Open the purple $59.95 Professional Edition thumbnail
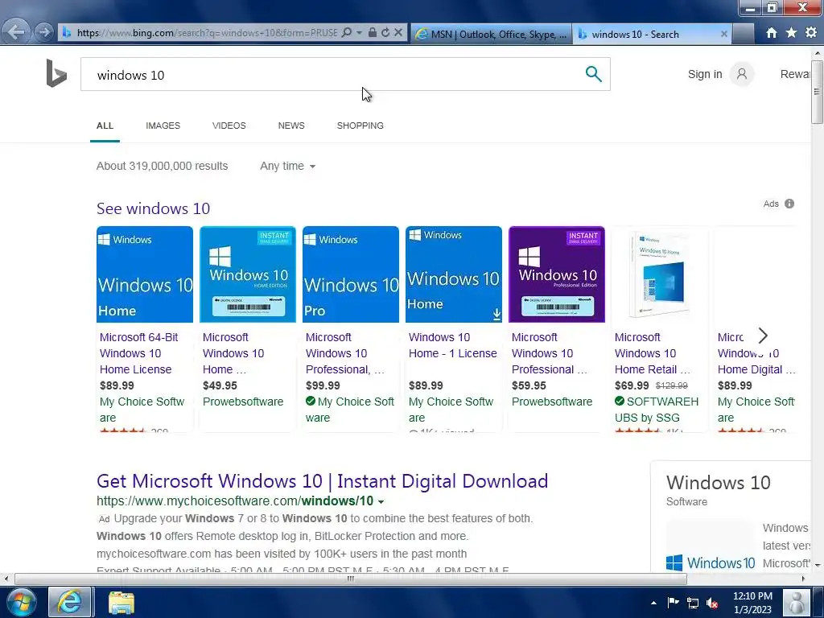 click(x=557, y=274)
